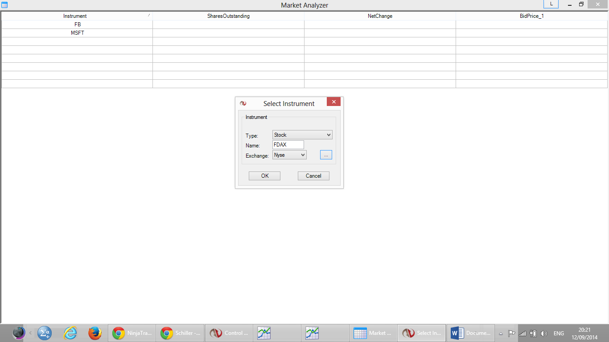Open the Action Center flag icon
Viewport: 609px width, 342px height.
point(511,333)
